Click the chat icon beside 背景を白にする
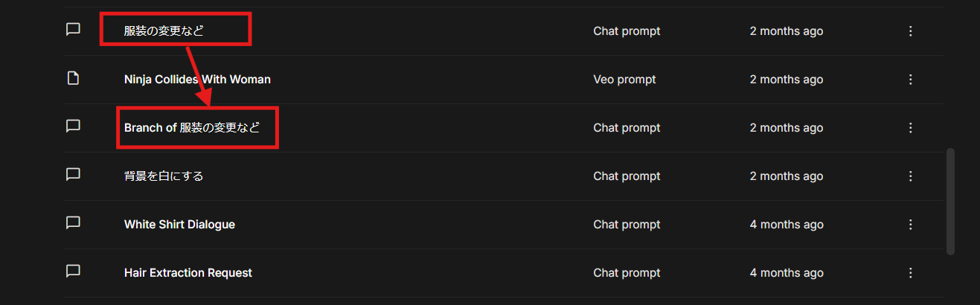The width and height of the screenshot is (980, 305). (73, 175)
